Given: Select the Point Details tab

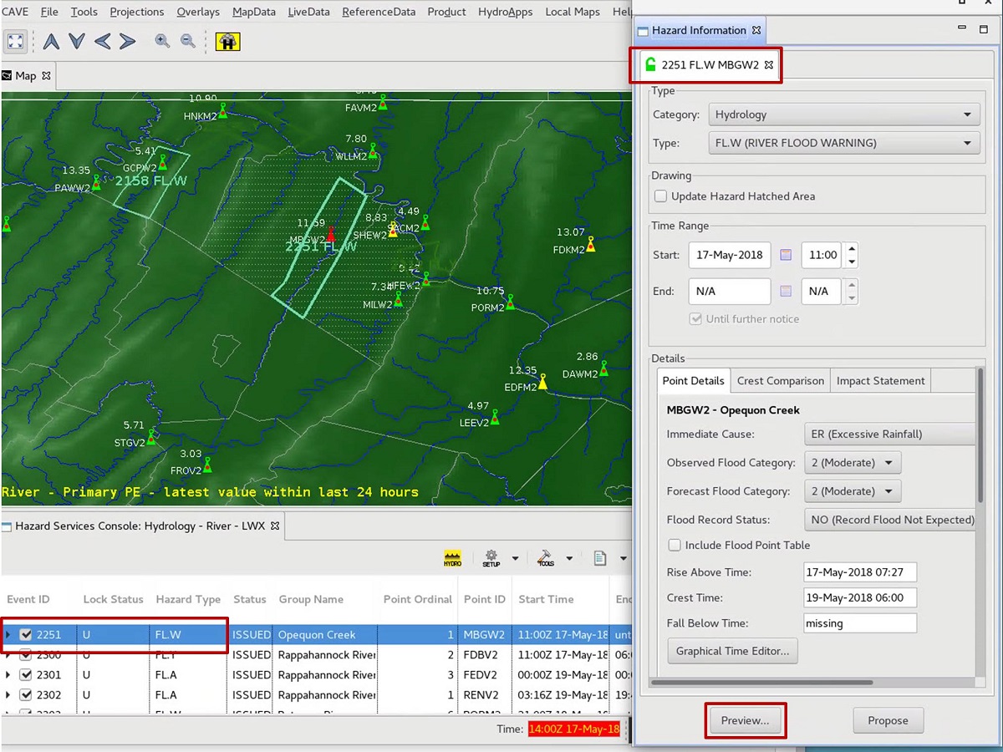Looking at the screenshot, I should coord(693,381).
